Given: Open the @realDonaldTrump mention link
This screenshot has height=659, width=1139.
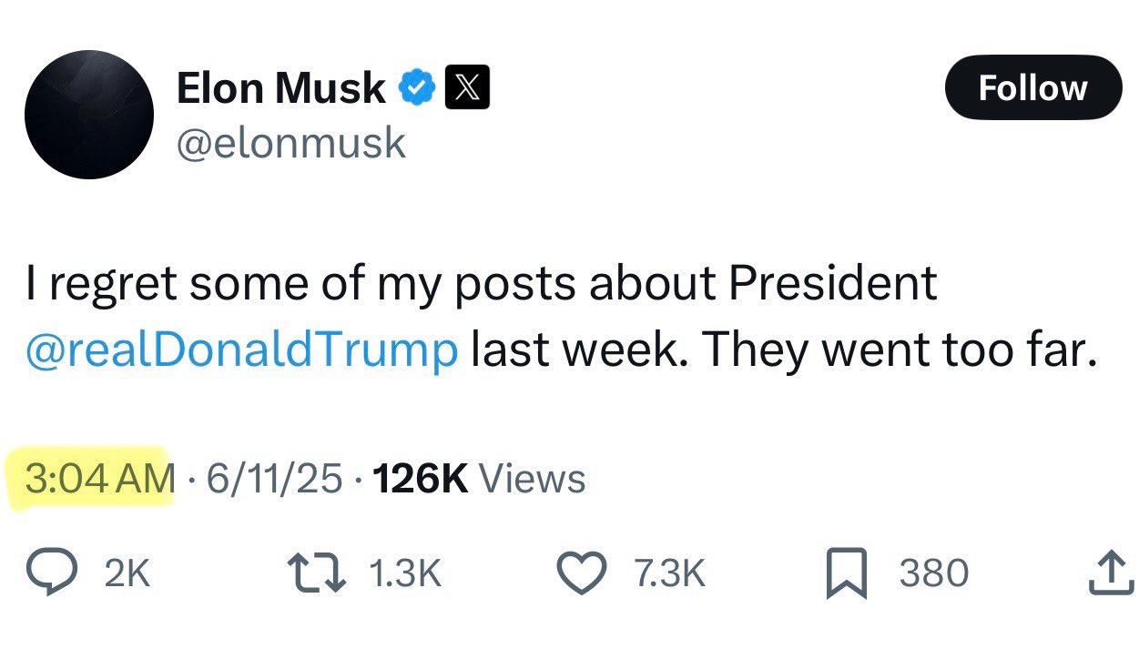Looking at the screenshot, I should (x=241, y=350).
